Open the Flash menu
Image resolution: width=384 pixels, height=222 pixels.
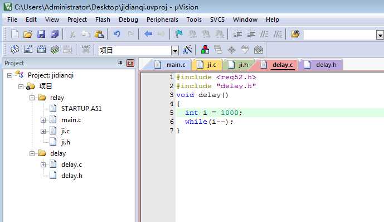click(x=103, y=20)
